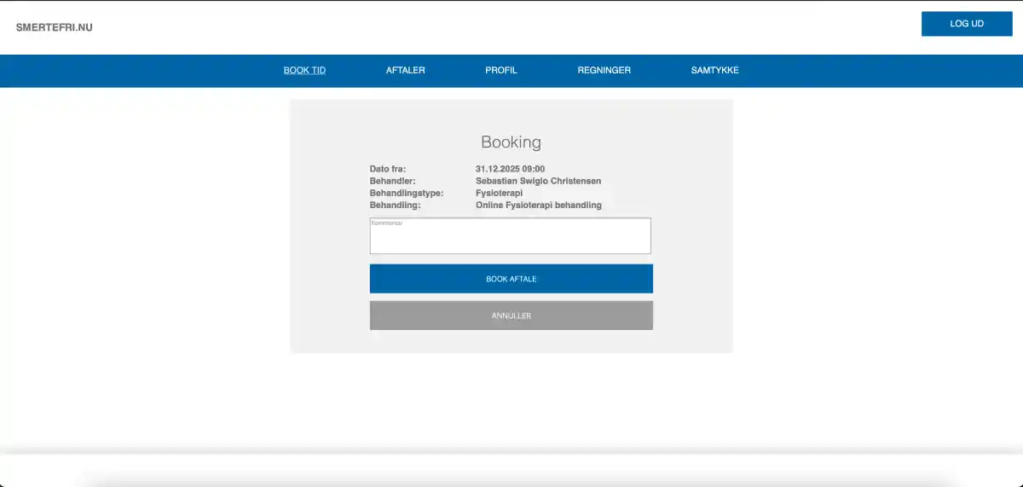The height and width of the screenshot is (487, 1023).
Task: Log out with the LOG UD button
Action: [967, 24]
